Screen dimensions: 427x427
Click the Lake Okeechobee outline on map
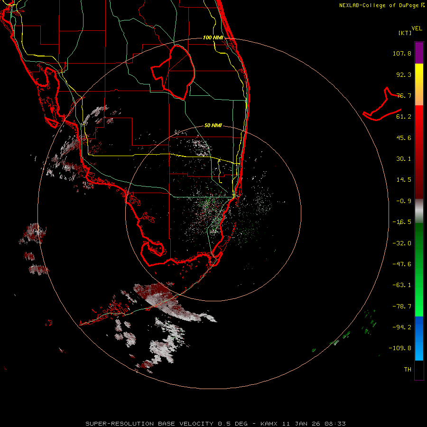[x=173, y=72]
